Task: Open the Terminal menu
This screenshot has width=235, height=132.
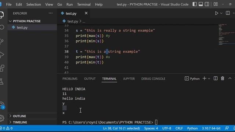Action: click(x=84, y=4)
